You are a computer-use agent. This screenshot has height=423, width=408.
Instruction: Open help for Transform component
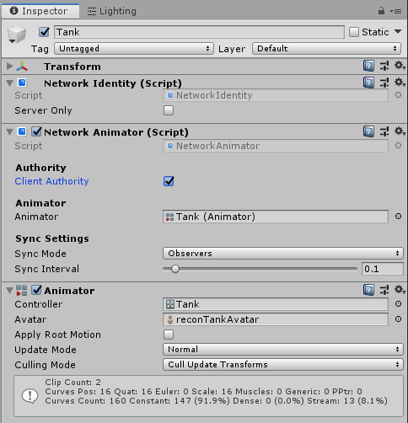368,67
